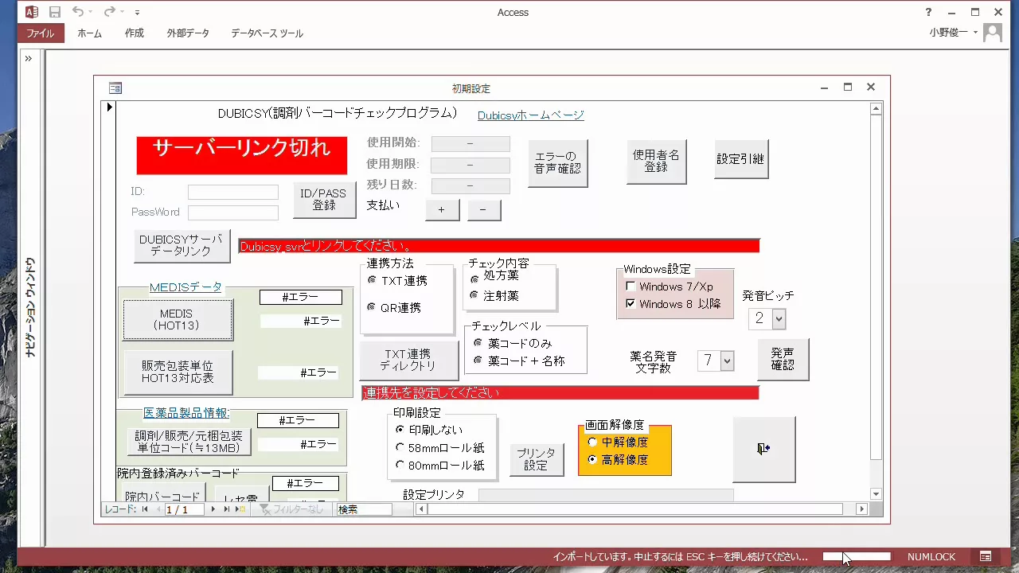1019x573 pixels.
Task: Select 58mmロール紙 print option
Action: coord(400,448)
